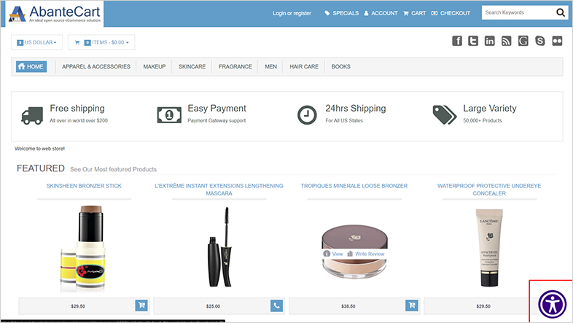
Task: Click the $29.50 price of Skinsheen Bronzer
Action: pos(78,306)
